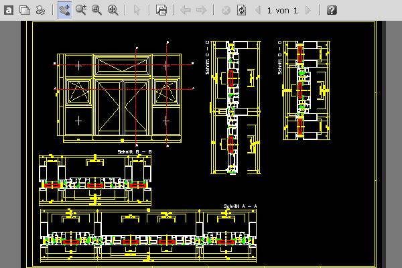This screenshot has height=268, width=402.
Task: Open the Layers panel icon
Action: pyautogui.click(x=161, y=10)
